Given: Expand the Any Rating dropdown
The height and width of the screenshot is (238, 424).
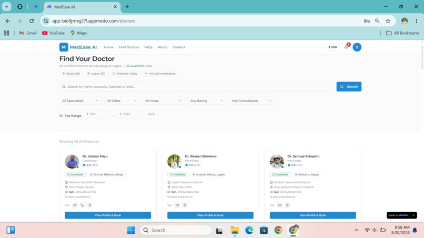Looking at the screenshot, I should [207, 101].
